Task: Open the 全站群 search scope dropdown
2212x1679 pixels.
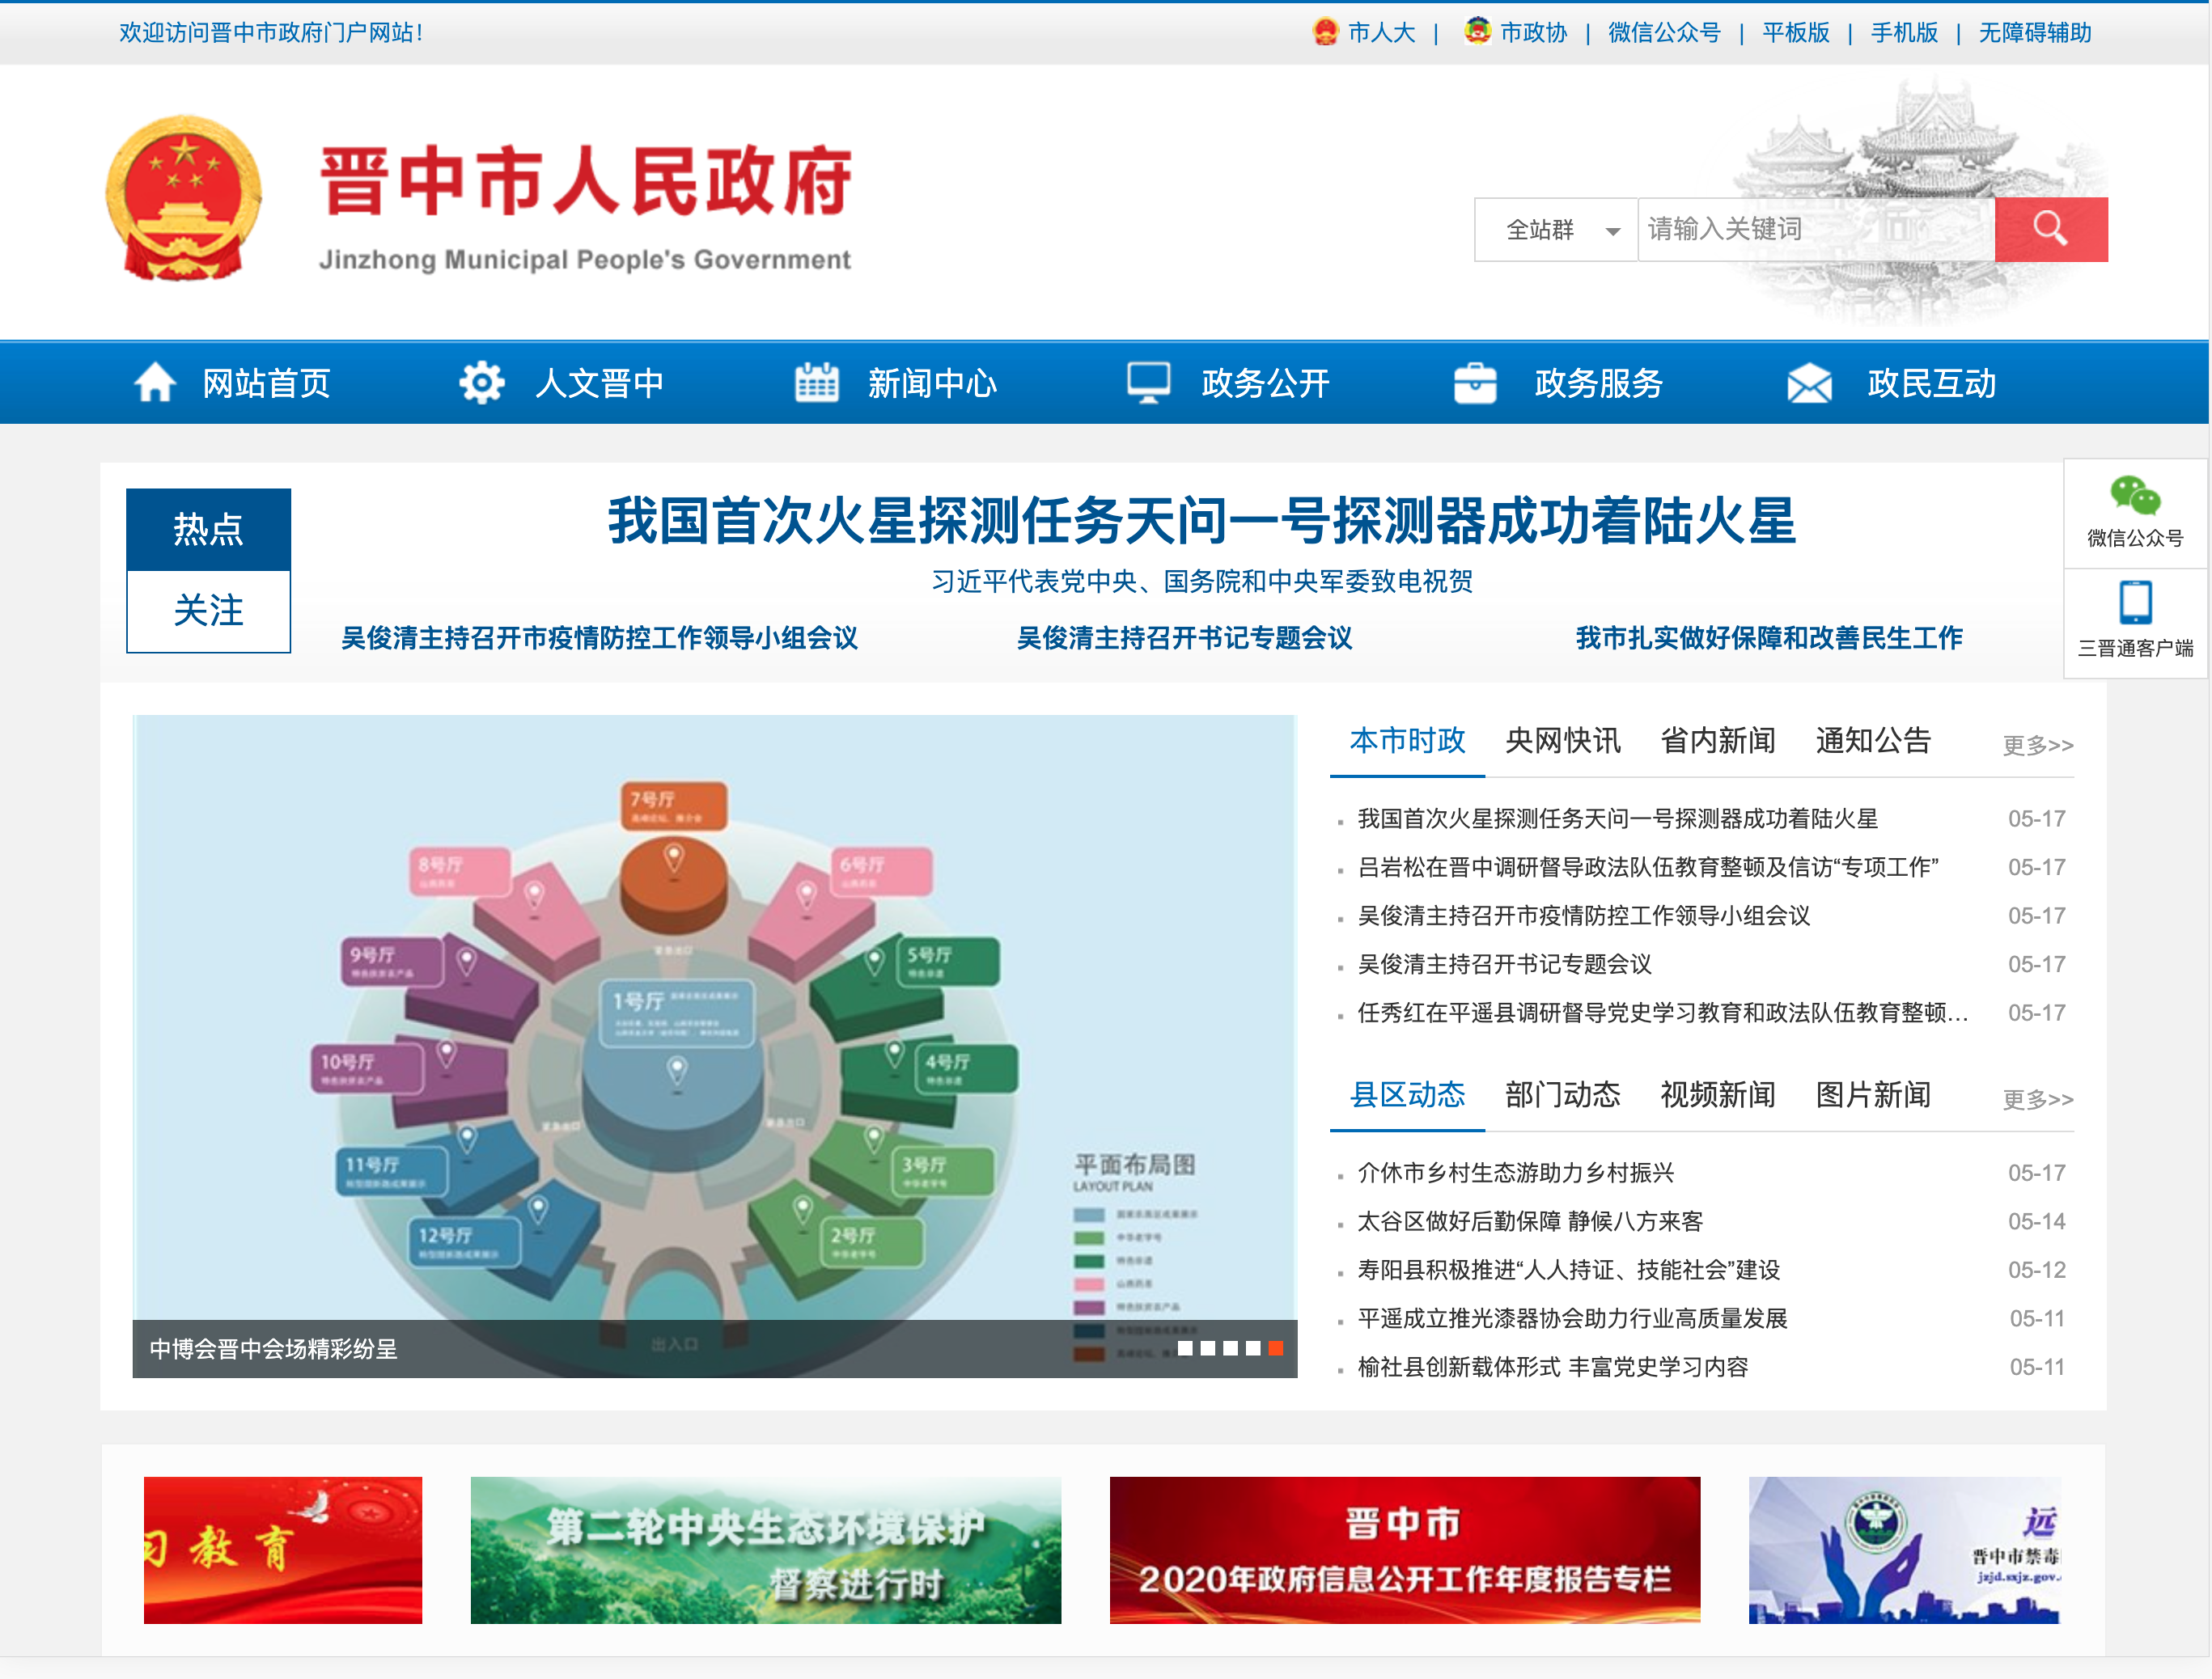Action: pos(1556,229)
